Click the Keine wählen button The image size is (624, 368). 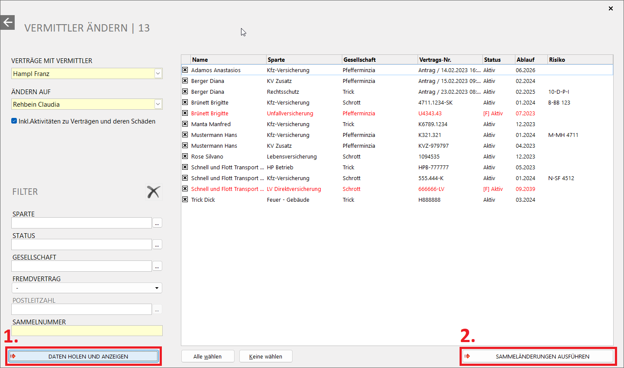(266, 356)
